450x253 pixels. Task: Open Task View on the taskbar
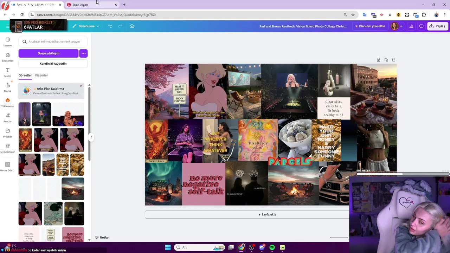pyautogui.click(x=231, y=247)
